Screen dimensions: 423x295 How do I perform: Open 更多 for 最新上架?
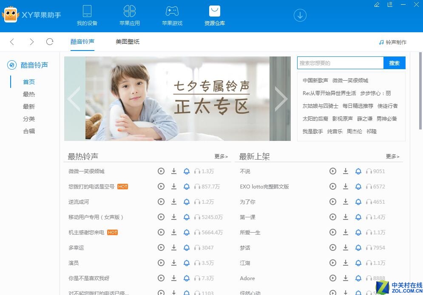tap(392, 156)
